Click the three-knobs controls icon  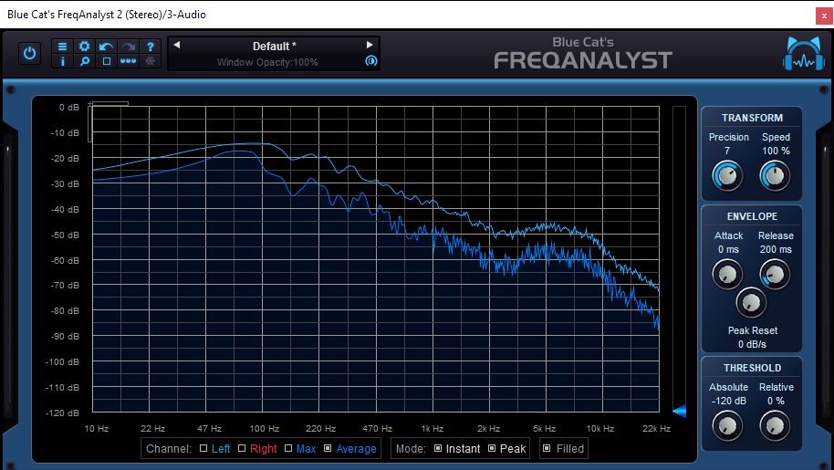point(128,61)
